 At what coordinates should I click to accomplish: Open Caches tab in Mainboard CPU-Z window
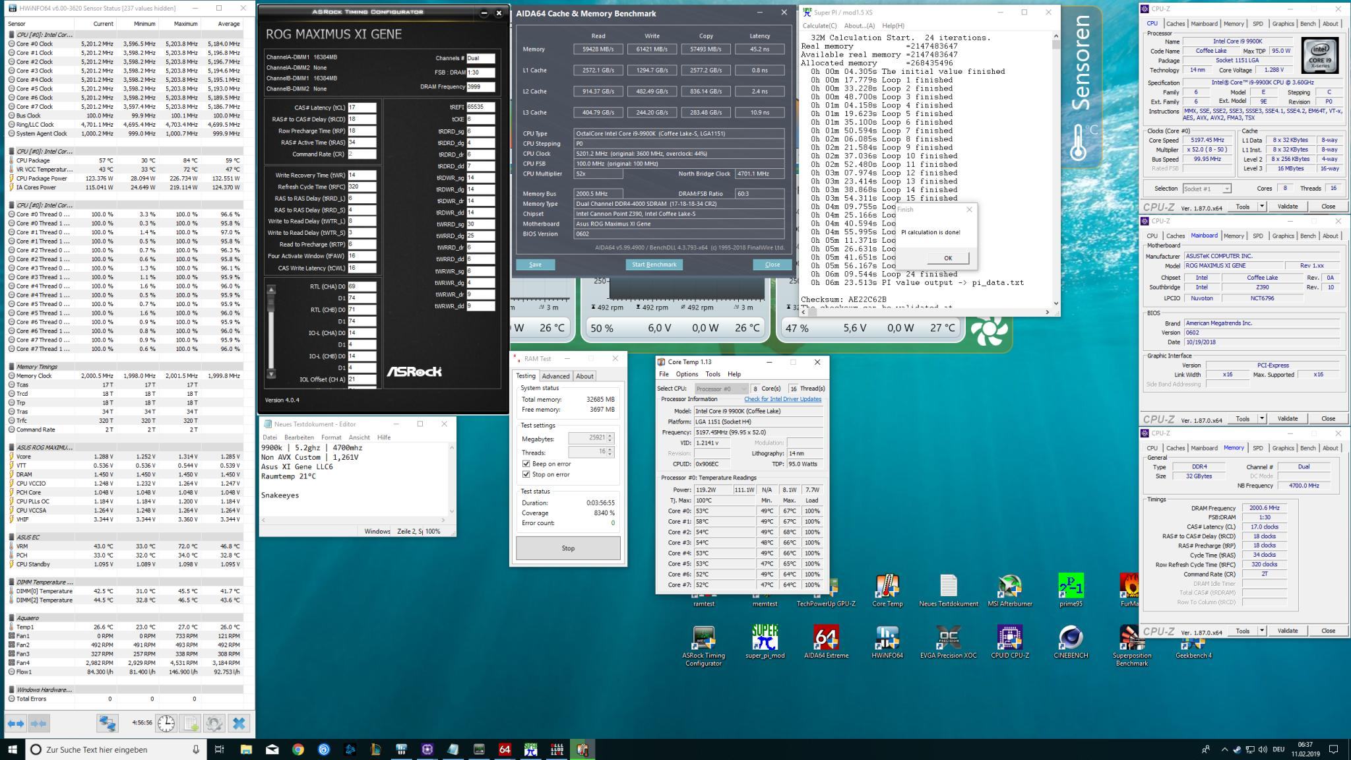[x=1175, y=236]
